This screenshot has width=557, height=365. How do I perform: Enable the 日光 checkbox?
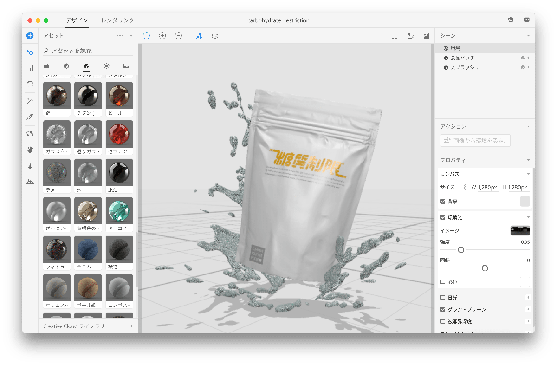(x=443, y=298)
